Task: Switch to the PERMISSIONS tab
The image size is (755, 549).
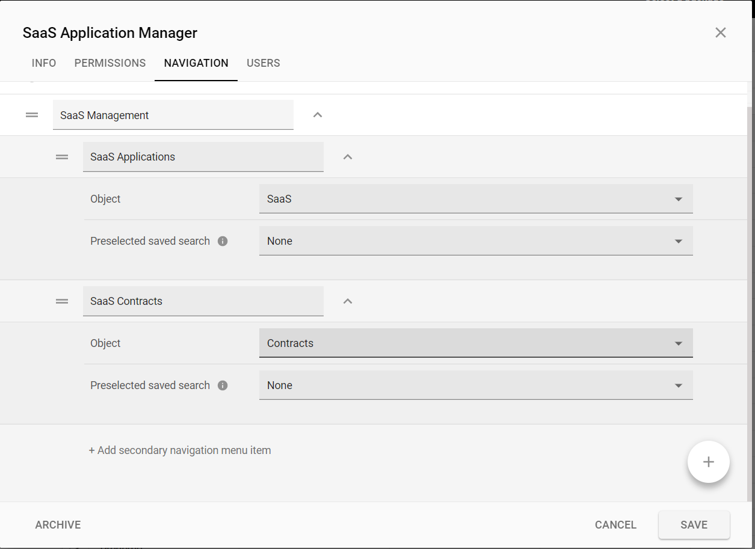Action: (110, 63)
